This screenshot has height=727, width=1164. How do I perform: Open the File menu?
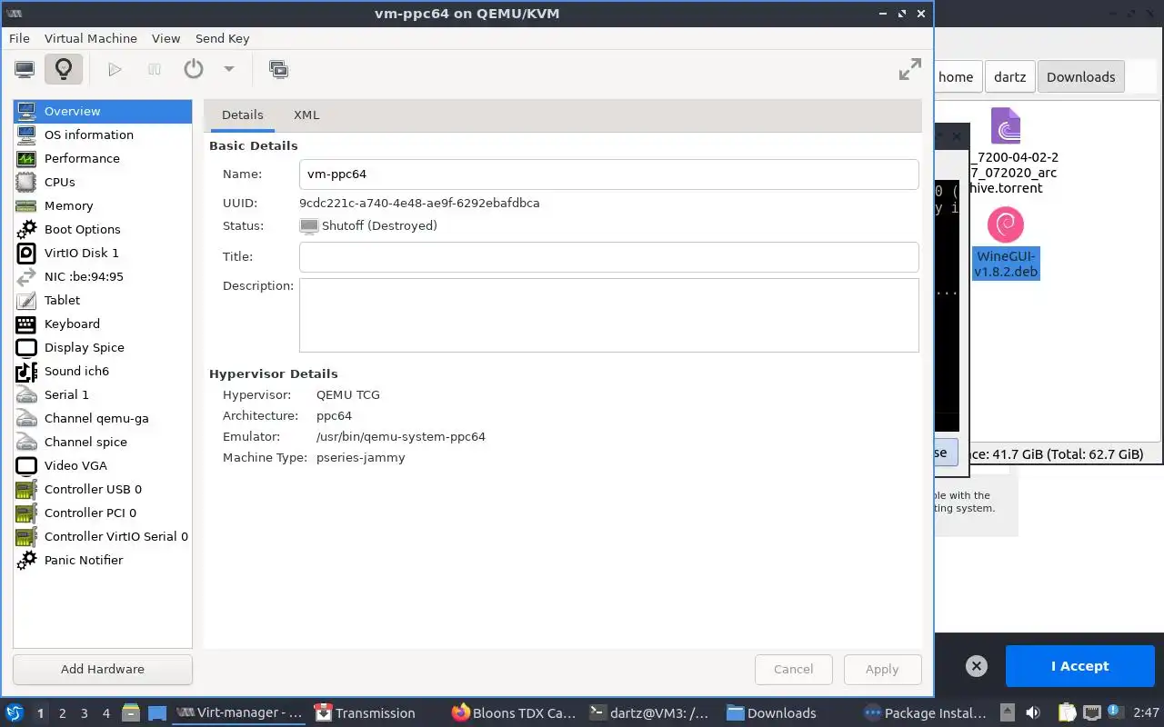pos(19,38)
